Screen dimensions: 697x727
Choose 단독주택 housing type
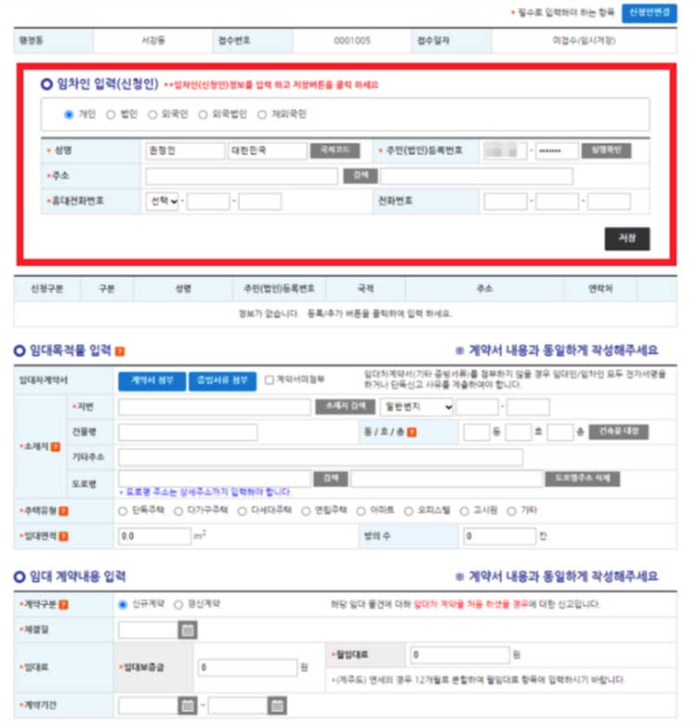[123, 511]
